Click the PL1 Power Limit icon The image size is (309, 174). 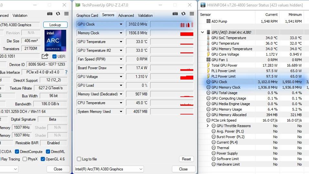click(208, 71)
